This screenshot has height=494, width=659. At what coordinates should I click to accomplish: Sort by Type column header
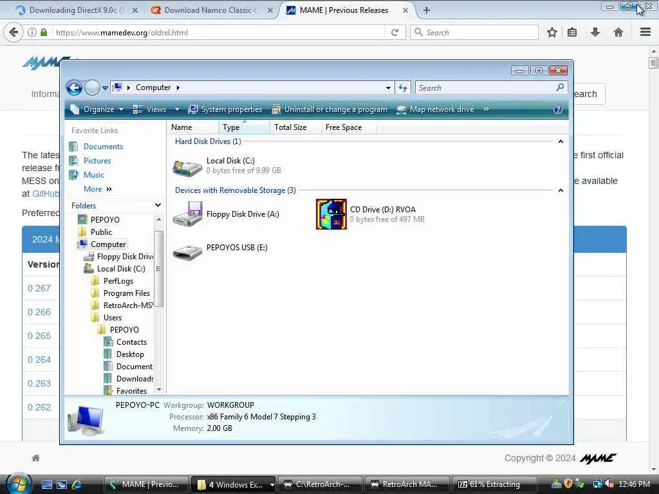point(244,127)
